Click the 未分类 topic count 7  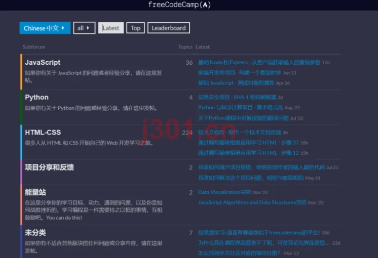pos(191,233)
